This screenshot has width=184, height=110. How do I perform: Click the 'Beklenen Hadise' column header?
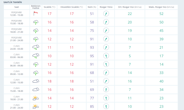pyautogui.click(x=36, y=7)
